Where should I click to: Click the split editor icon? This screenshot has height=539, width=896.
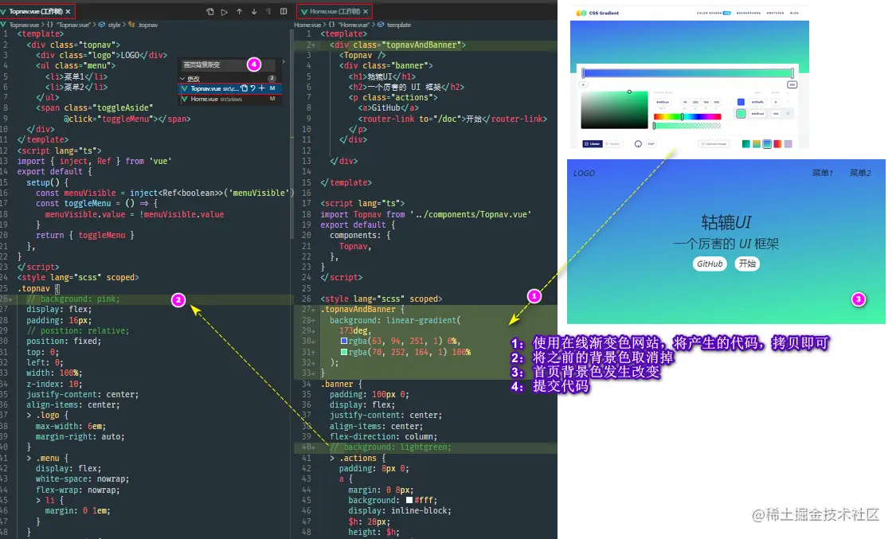(x=284, y=11)
